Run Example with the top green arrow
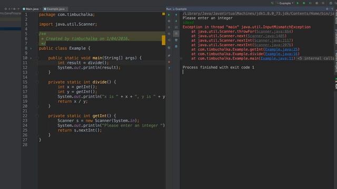The width and height of the screenshot is (337, 189). click(298, 3)
